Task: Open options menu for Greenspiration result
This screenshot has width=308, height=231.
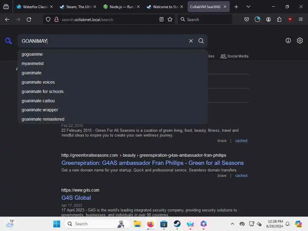Action: (231, 176)
